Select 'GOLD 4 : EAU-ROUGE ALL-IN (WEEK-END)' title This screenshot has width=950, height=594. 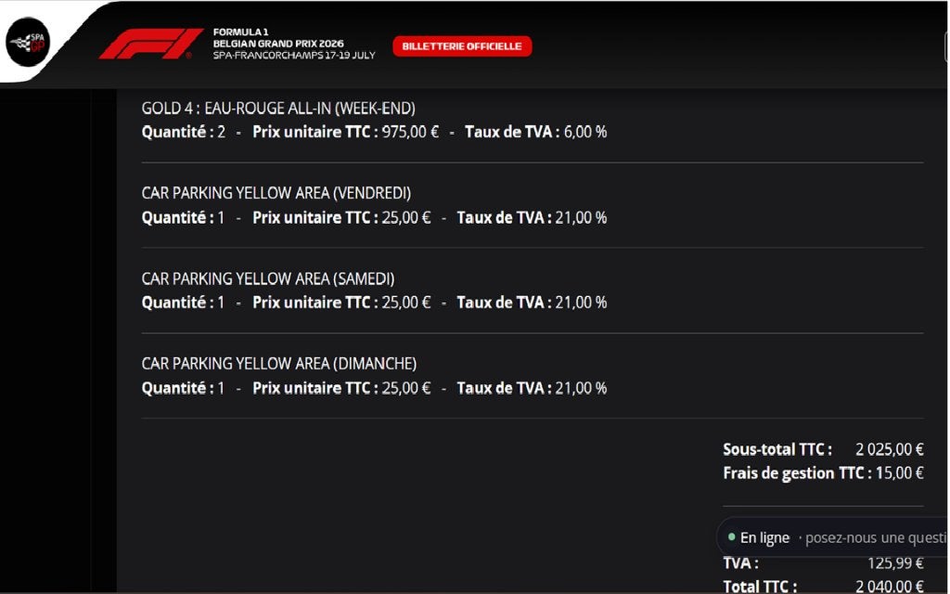278,109
